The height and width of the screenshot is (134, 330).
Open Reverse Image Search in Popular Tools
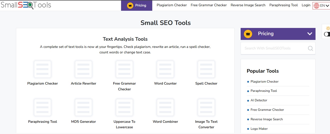point(267,119)
